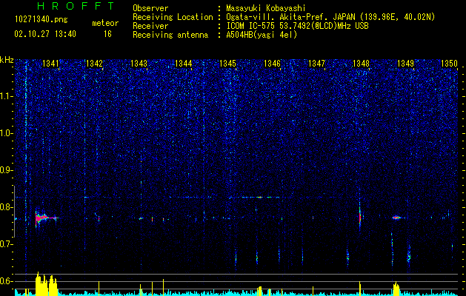Screen dimensions: 466x296
Task: Select the file name 10271340.png
Action: 41,20
